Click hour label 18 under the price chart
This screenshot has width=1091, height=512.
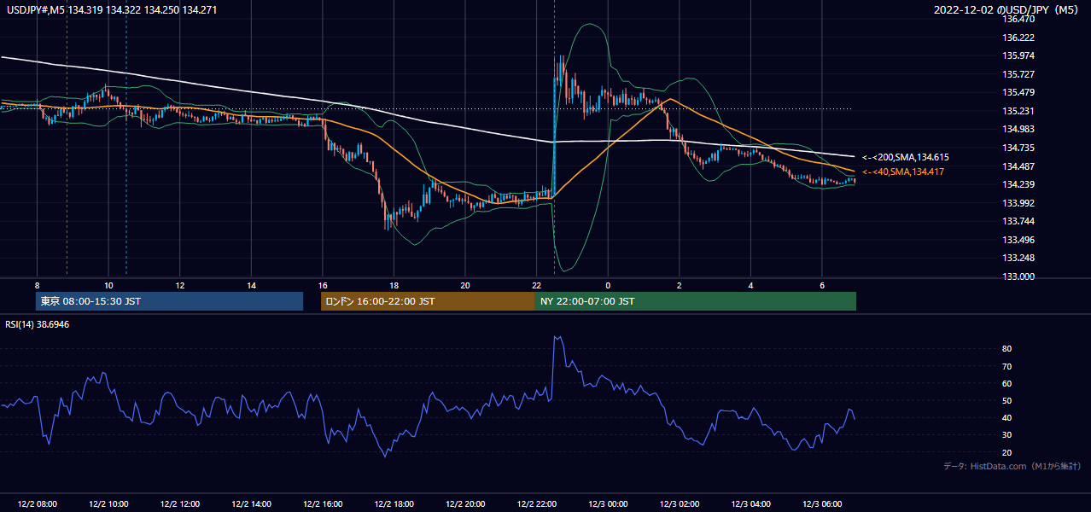pos(394,284)
